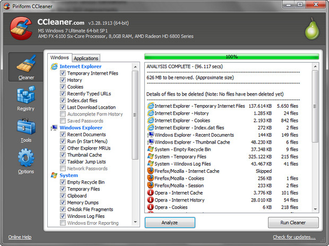
Task: Uncheck Clipboard checkbox
Action: point(63,196)
